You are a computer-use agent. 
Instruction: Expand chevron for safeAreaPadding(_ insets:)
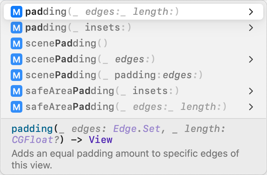[x=251, y=91]
